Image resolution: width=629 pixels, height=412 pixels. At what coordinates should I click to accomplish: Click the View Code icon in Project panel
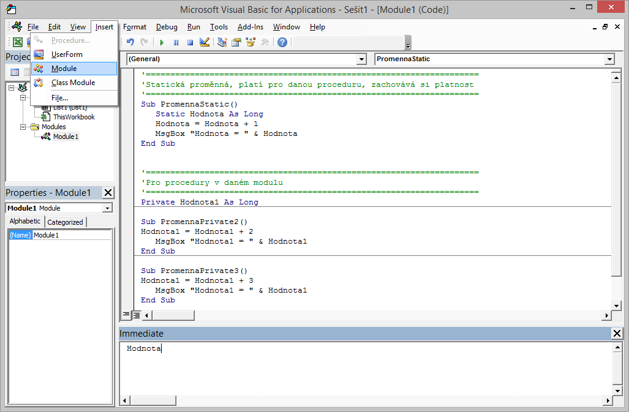15,72
